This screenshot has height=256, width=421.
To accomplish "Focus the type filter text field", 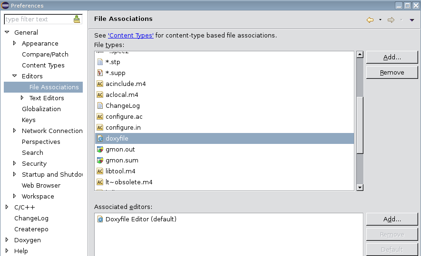I will click(38, 19).
